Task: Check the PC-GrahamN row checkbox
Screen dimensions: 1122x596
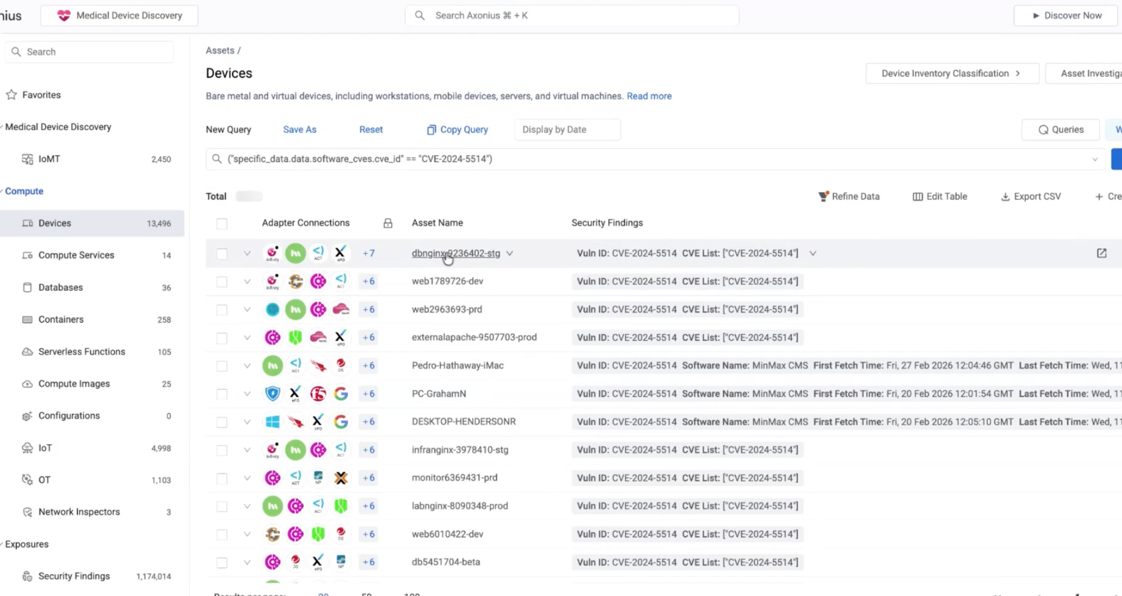Action: click(222, 394)
